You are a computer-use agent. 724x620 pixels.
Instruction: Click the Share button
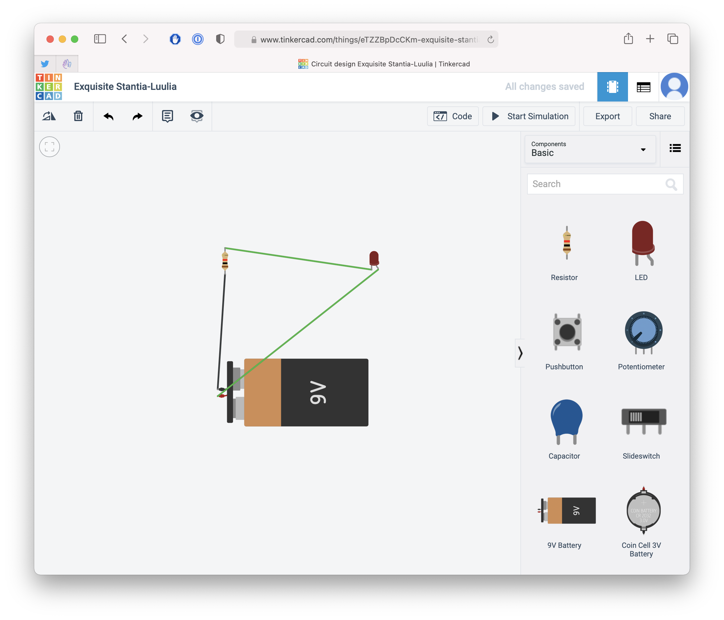tap(660, 116)
